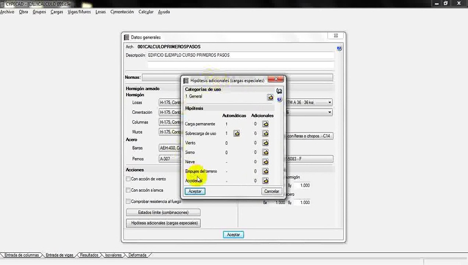Switch to Resultados tab
This screenshot has height=265, width=468.
tap(89, 255)
